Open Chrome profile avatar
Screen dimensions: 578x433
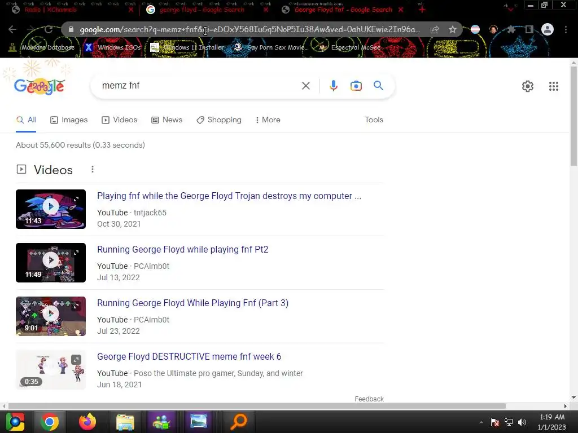[548, 29]
